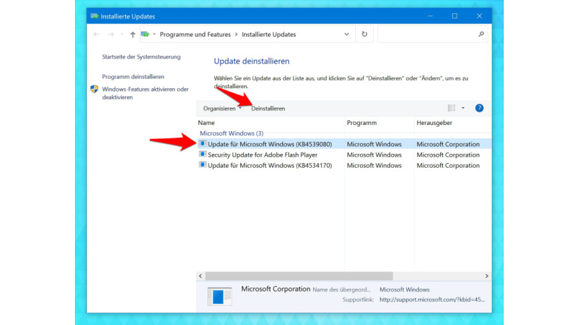Expand the address bar history dropdown
The image size is (578, 325).
tap(347, 34)
